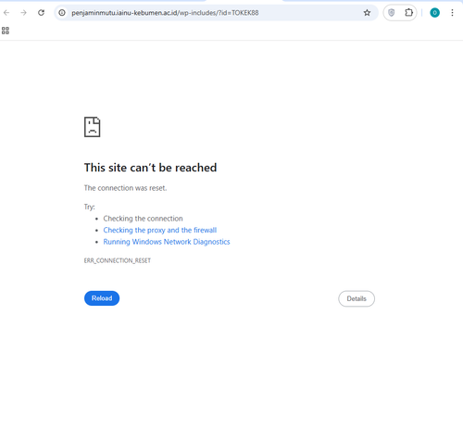View site information icon in address bar
Viewport: 463px width, 441px height.
(x=62, y=13)
